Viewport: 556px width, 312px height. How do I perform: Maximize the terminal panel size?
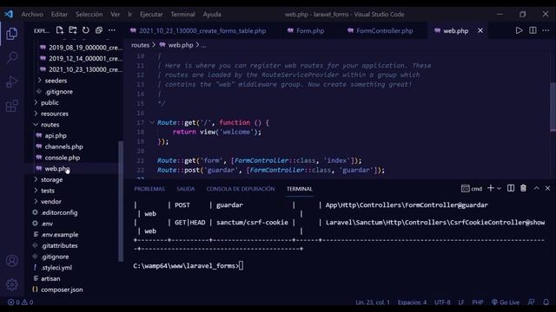click(537, 188)
